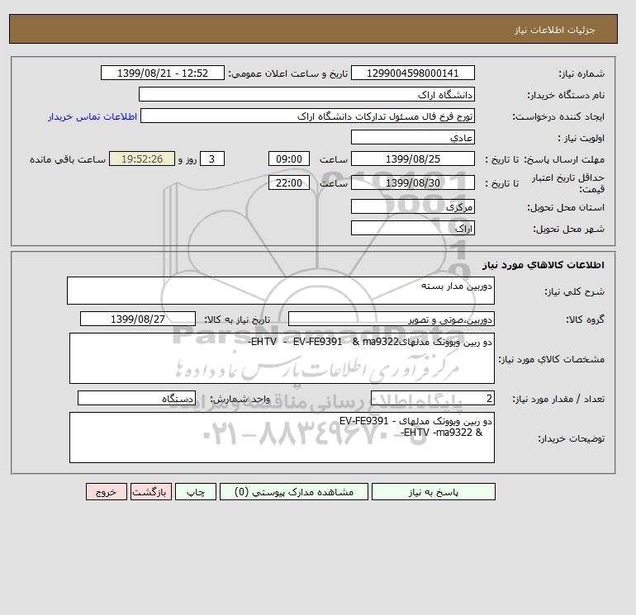The height and width of the screenshot is (615, 636).
Task: Click the priority field عادي
Action: coord(412,137)
